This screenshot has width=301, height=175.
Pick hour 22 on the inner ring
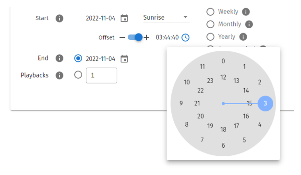pyautogui.click(x=200, y=91)
